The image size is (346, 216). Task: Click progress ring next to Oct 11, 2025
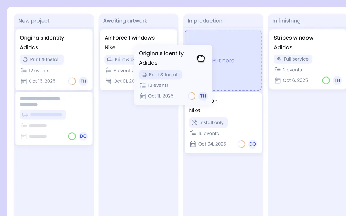pyautogui.click(x=191, y=96)
